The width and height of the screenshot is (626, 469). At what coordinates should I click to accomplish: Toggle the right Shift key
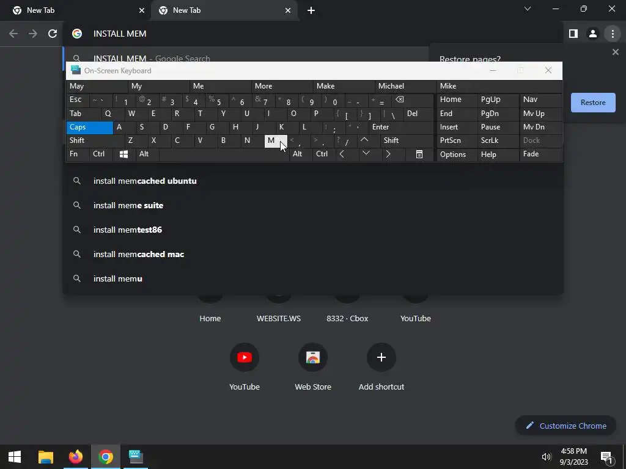click(407, 140)
